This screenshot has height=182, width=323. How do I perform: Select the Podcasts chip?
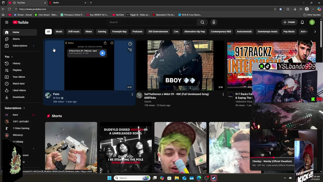(137, 32)
